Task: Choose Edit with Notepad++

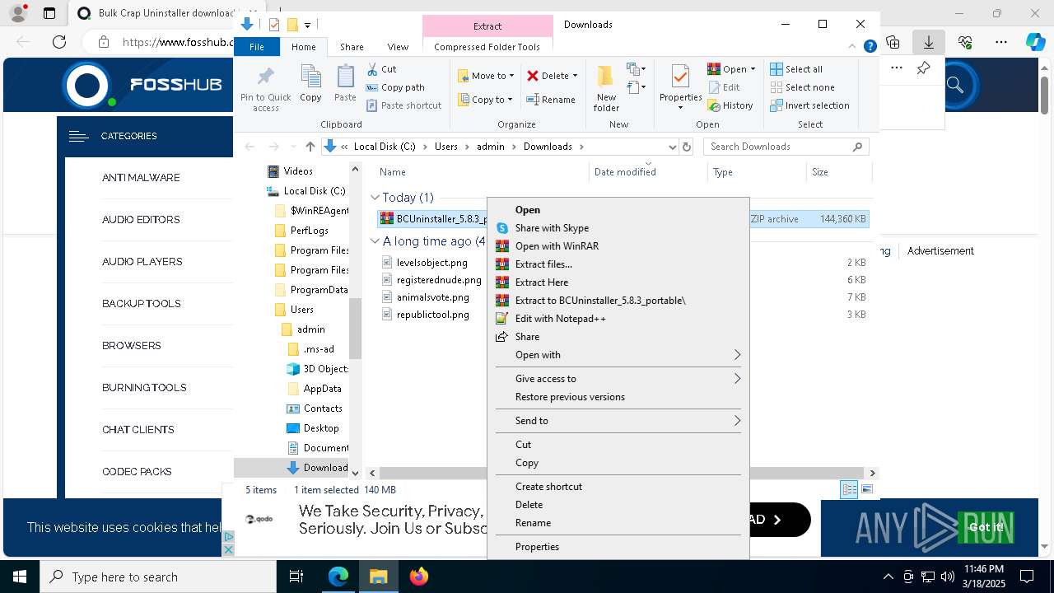Action: tap(618, 319)
